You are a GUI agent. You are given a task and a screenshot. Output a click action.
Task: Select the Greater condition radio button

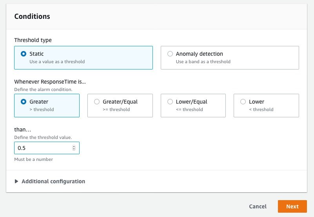(24, 102)
